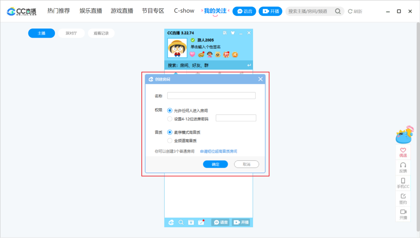The image size is (420, 238).
Task: Select the 签约 signing icon in the right sidebar
Action: [x=403, y=199]
